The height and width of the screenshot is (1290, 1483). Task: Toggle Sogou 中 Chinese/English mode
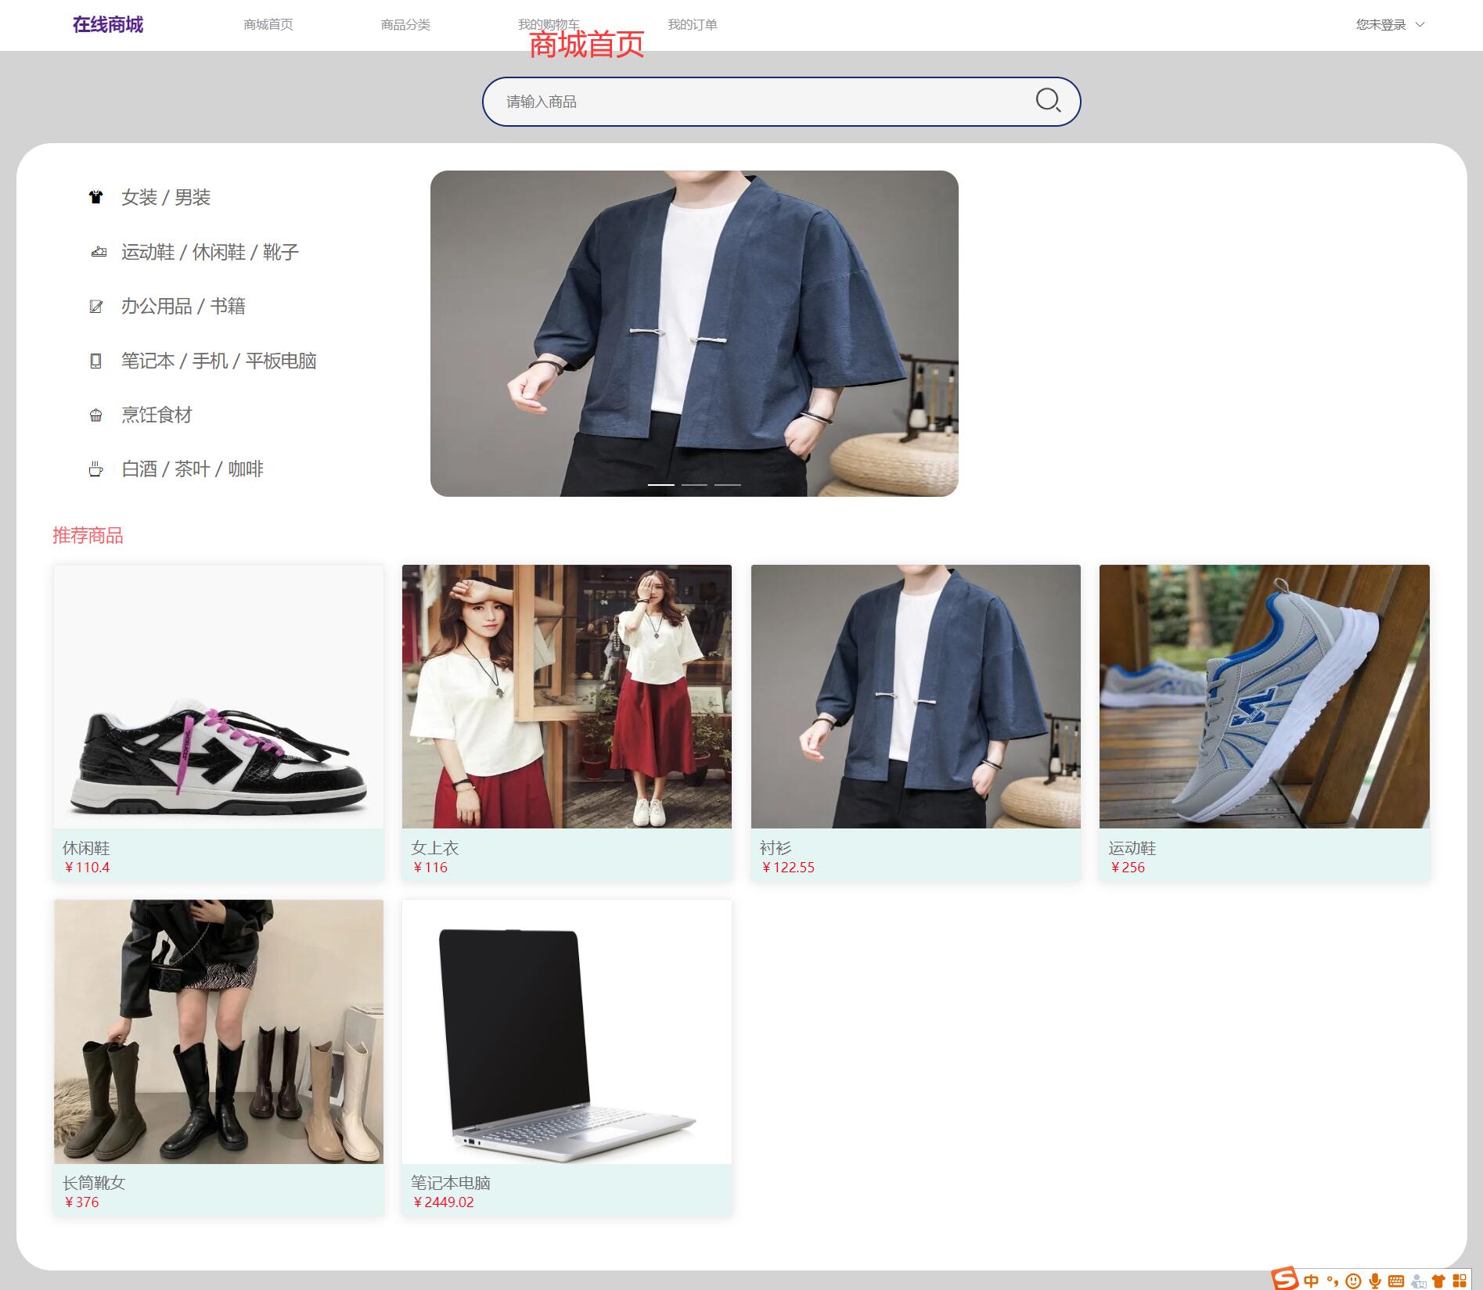pyautogui.click(x=1311, y=1281)
